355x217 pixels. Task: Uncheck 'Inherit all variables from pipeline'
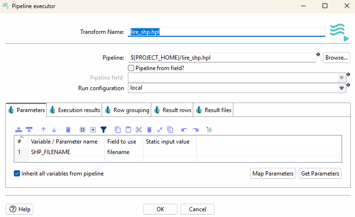[x=17, y=174]
